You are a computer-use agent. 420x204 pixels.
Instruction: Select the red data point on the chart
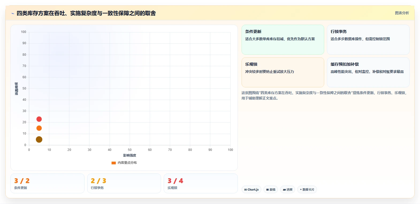39,119
